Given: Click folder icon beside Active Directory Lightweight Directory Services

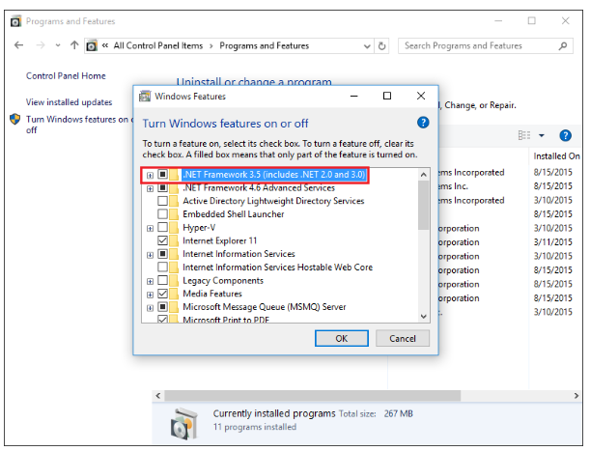Looking at the screenshot, I should pos(174,201).
